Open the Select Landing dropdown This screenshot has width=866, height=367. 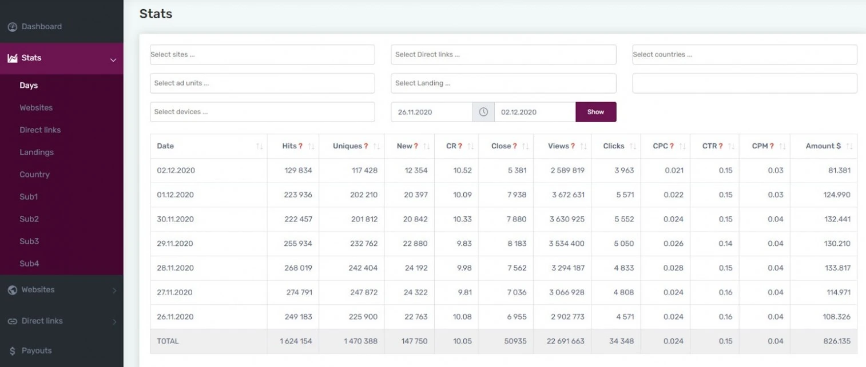pyautogui.click(x=504, y=83)
